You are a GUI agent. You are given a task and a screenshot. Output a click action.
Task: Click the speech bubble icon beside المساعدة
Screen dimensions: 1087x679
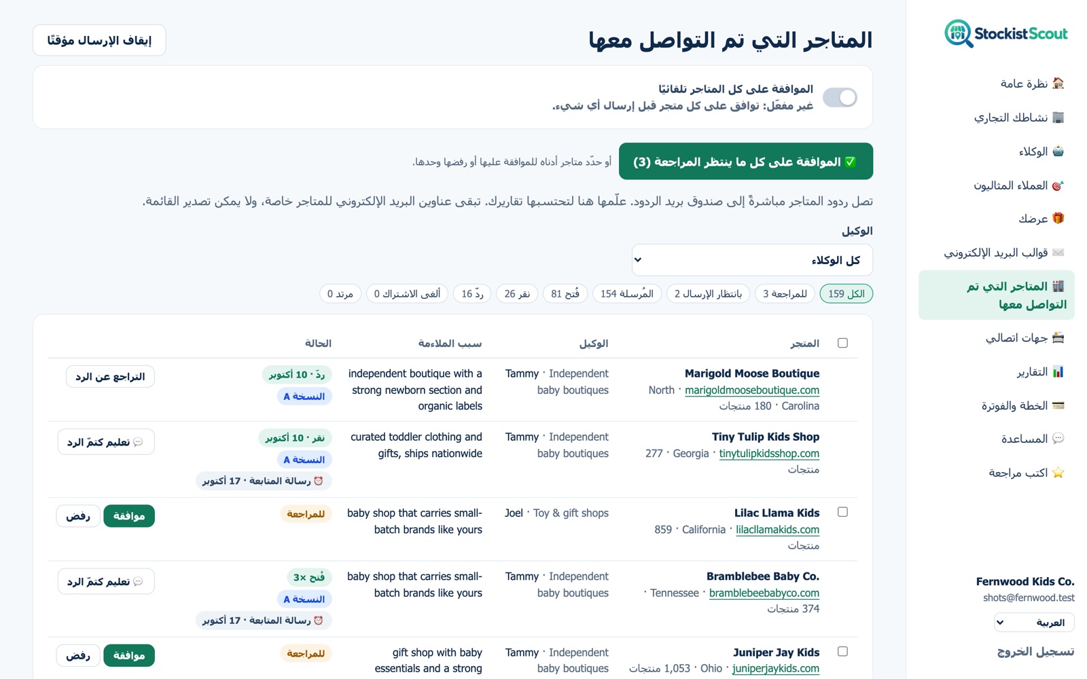(1058, 439)
